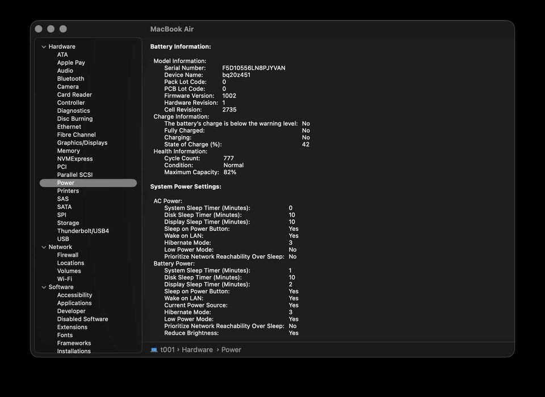Image resolution: width=545 pixels, height=397 pixels.
Task: Select USB in the sidebar
Action: (x=63, y=239)
